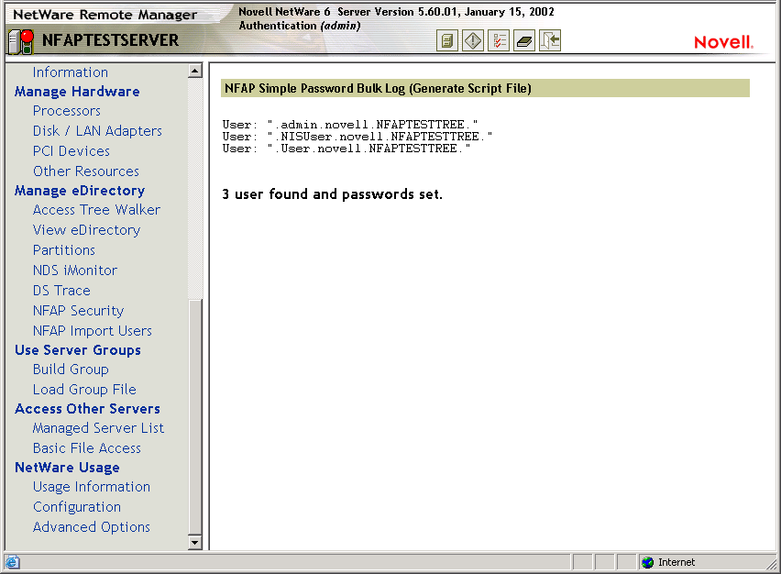Click the Novell logo

[724, 41]
